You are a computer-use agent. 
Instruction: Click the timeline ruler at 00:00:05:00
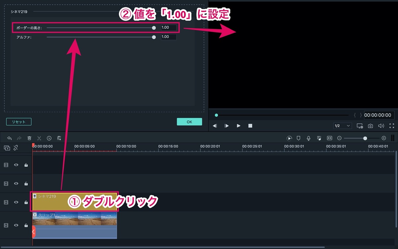click(84, 146)
